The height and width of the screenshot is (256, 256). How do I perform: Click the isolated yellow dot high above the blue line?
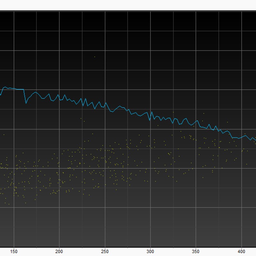pyautogui.click(x=94, y=57)
